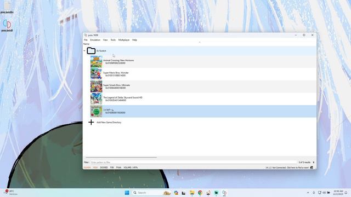351x197 pixels.
Task: Click the plus icon for adding a directory
Action: point(91,122)
